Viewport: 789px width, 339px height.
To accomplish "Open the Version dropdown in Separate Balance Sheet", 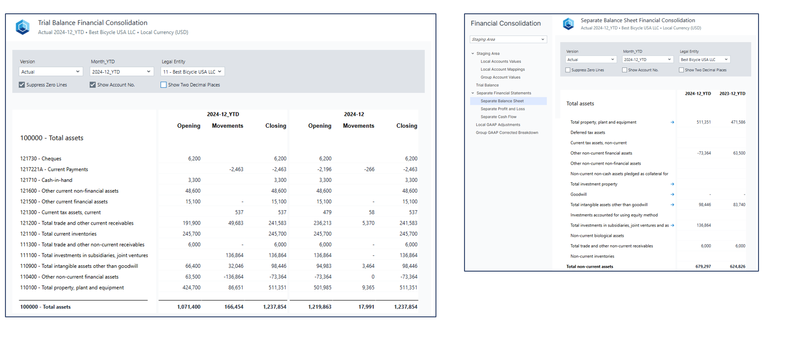I will 591,59.
